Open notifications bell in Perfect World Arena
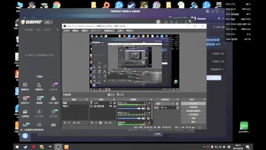This screenshot has width=266, height=150. point(207,11)
